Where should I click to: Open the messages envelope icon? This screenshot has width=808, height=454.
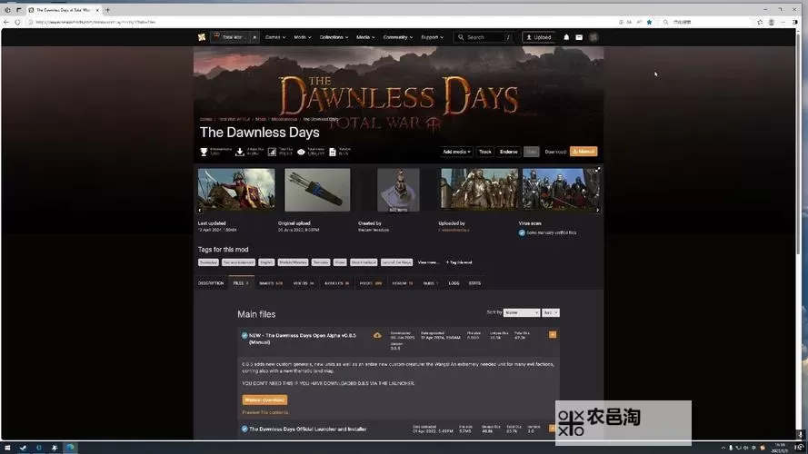coord(579,37)
